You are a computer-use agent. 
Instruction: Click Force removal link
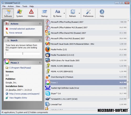coord(16,33)
